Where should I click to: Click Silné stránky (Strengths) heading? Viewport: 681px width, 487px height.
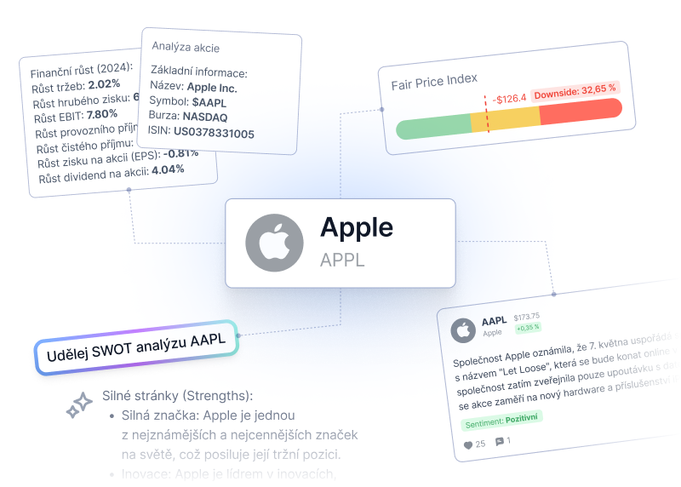(178, 396)
